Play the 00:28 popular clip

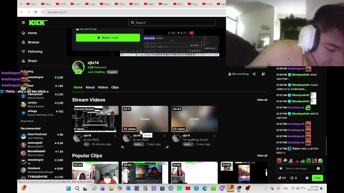145,173
